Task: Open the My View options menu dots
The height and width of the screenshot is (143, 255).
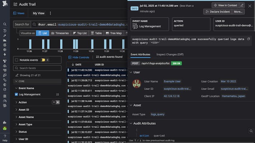Action: [50, 13]
